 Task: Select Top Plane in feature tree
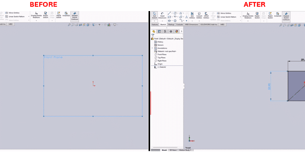click(x=160, y=57)
